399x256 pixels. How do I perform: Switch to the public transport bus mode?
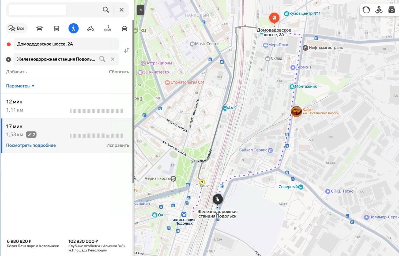tap(56, 28)
